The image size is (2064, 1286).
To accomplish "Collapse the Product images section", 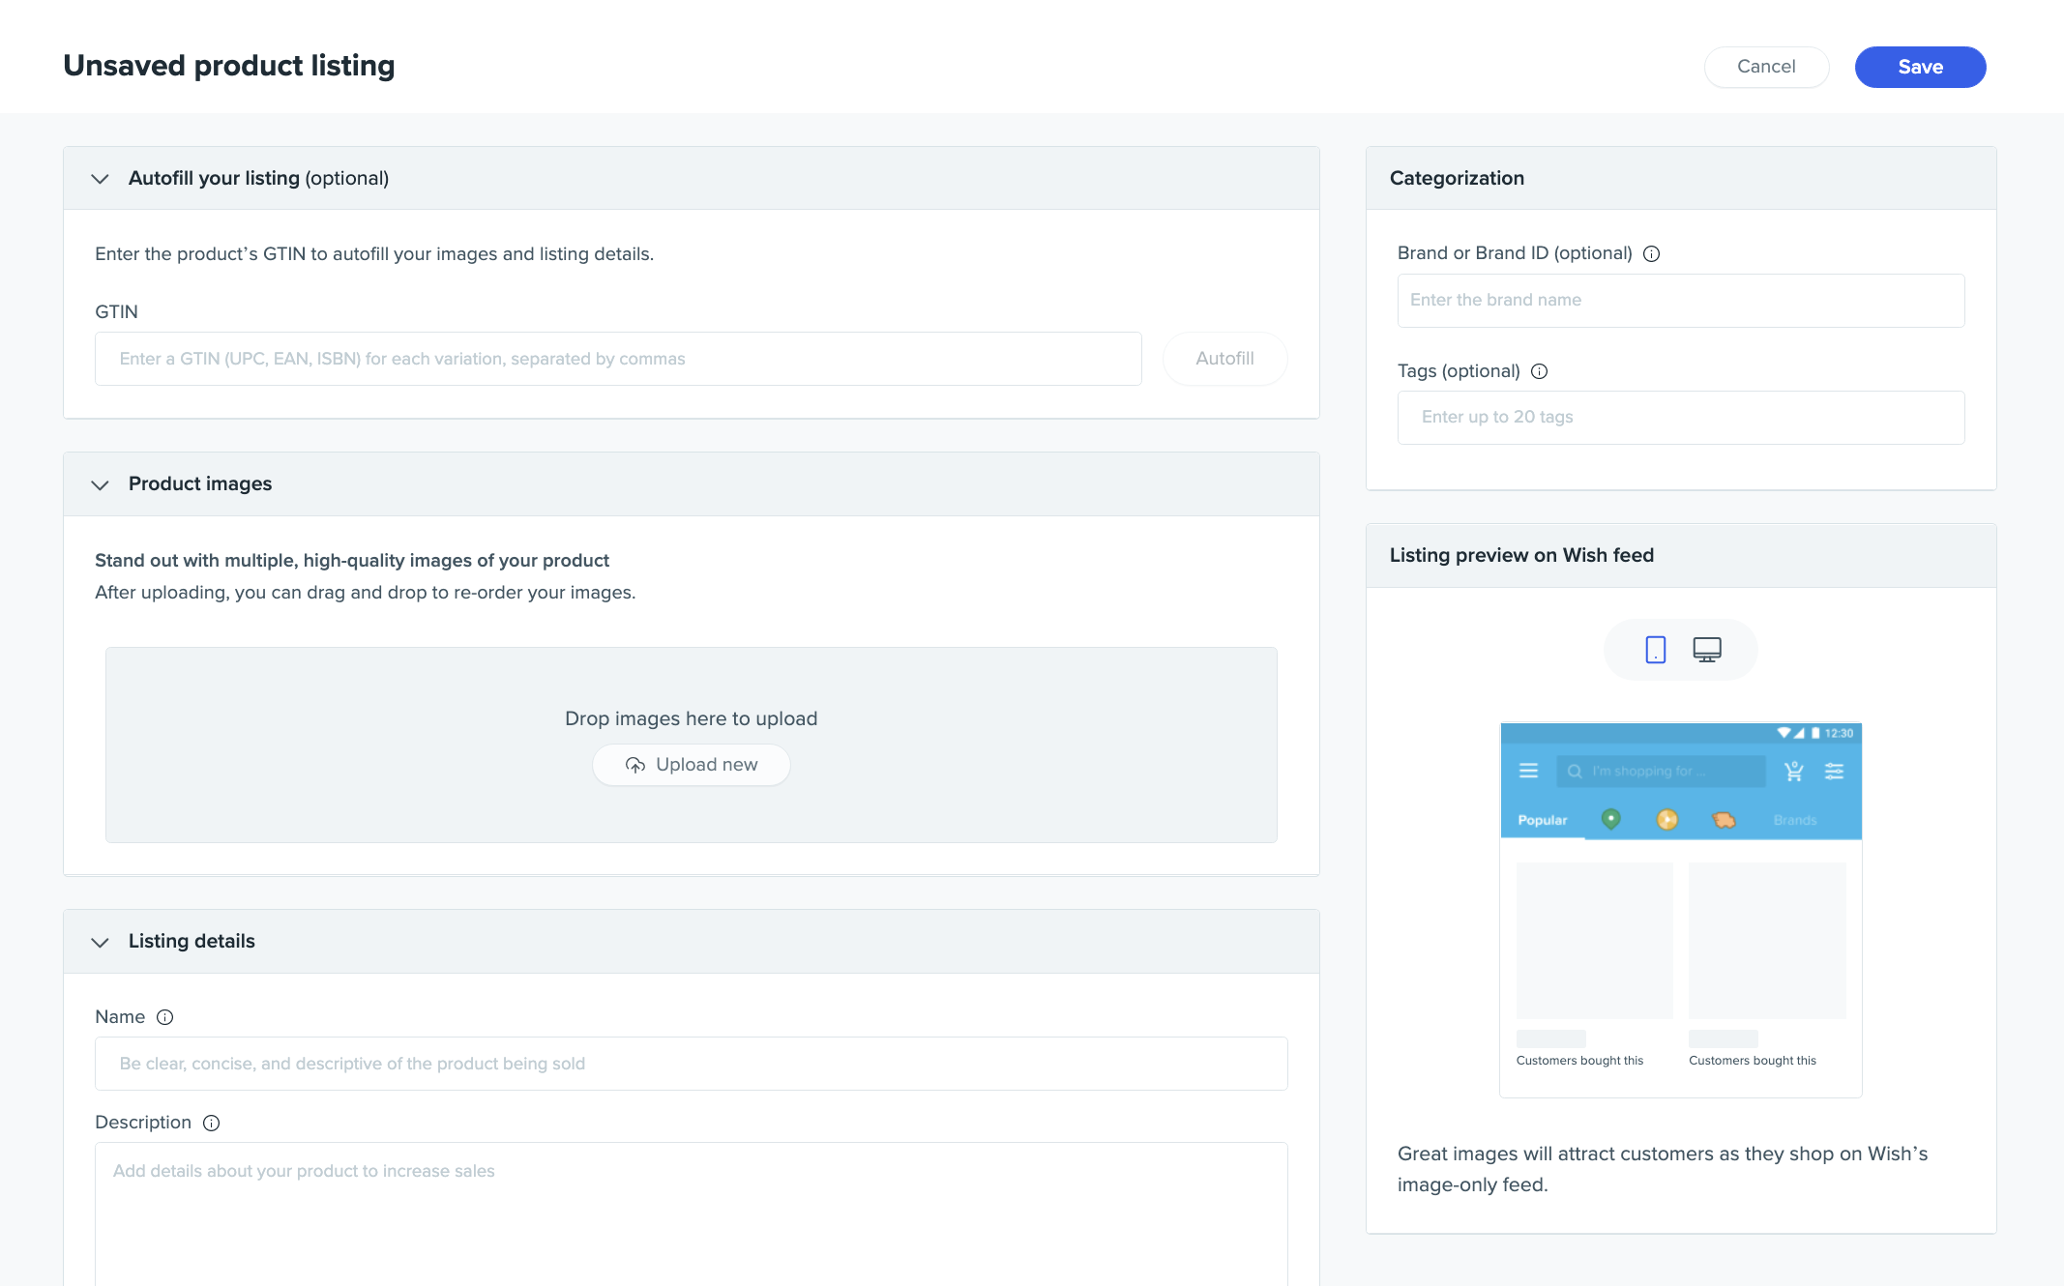I will pyautogui.click(x=100, y=484).
